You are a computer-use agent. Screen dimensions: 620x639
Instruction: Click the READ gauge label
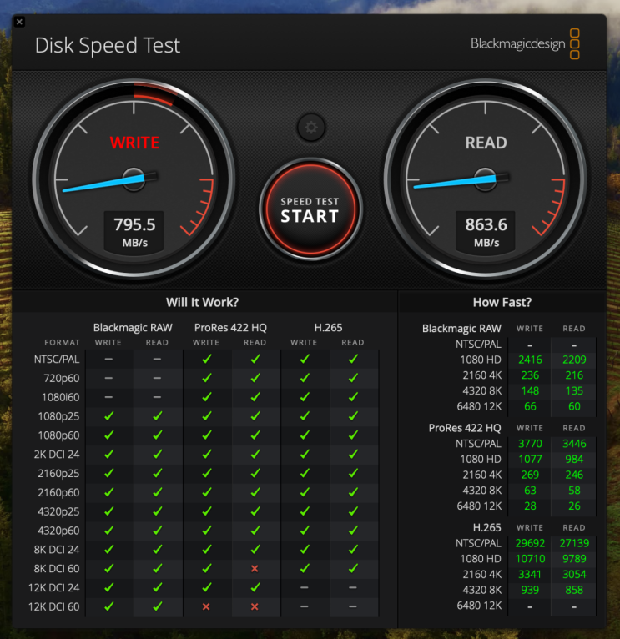click(486, 143)
